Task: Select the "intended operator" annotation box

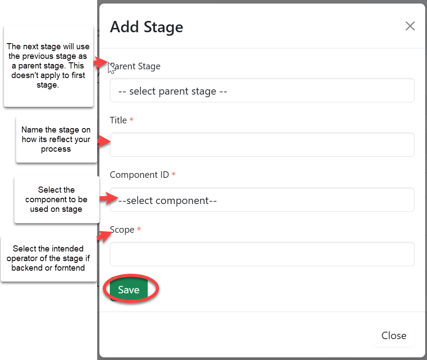Action: [48, 258]
